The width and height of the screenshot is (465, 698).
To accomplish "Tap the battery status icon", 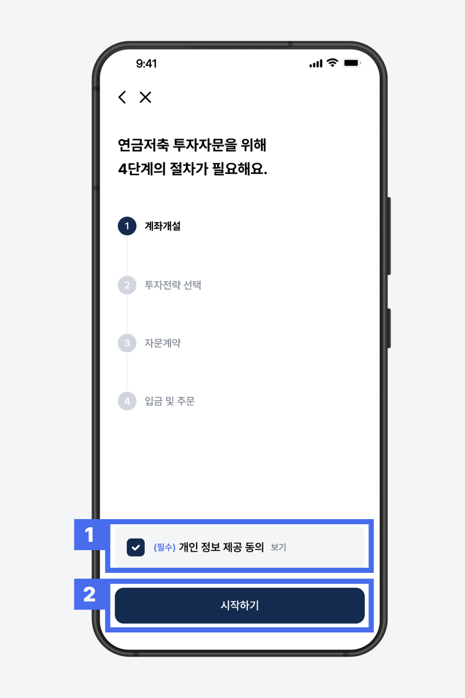I will coord(352,63).
